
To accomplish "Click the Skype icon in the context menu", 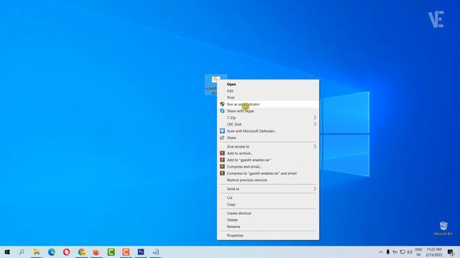I will pos(222,111).
